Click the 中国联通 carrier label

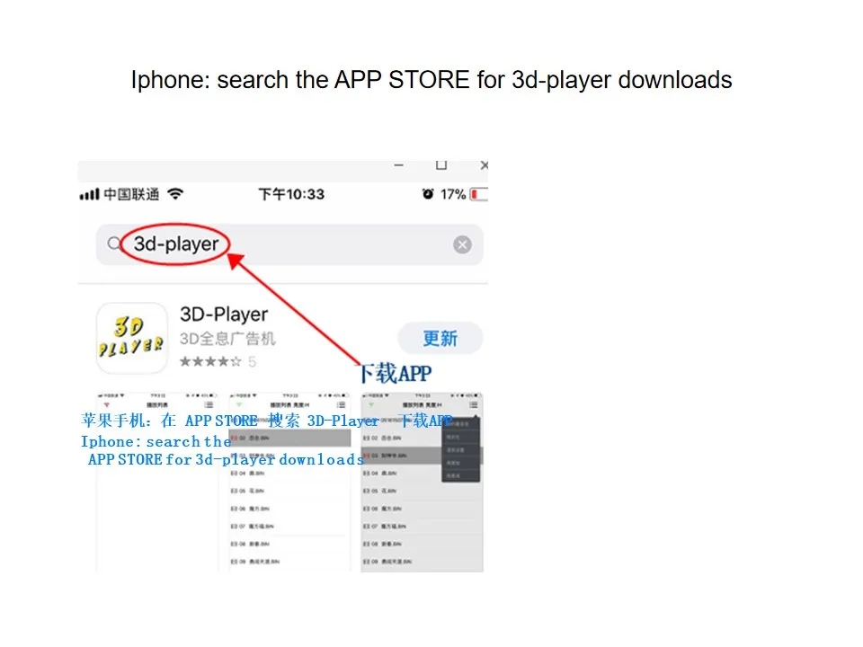[x=131, y=194]
